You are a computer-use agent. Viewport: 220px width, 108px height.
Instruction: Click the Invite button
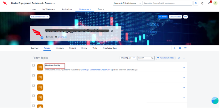point(163,17)
